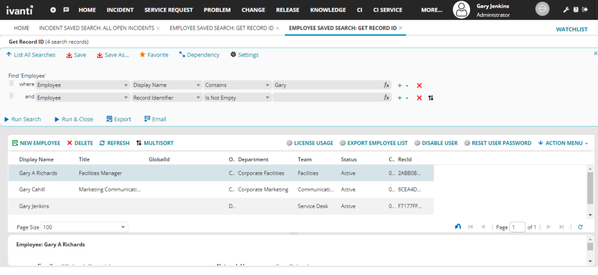Go to the KNOWLEDGE menu
Image resolution: width=598 pixels, height=275 pixels.
pos(328,10)
